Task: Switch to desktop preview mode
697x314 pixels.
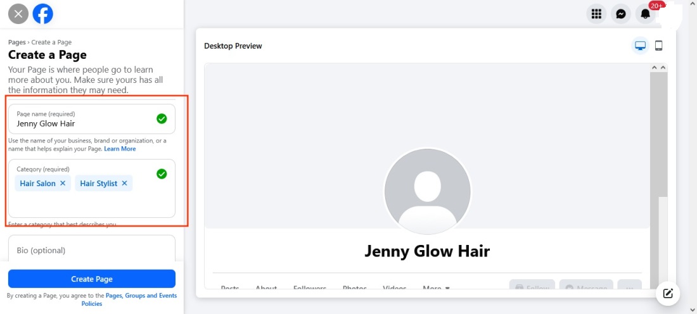Action: 640,46
